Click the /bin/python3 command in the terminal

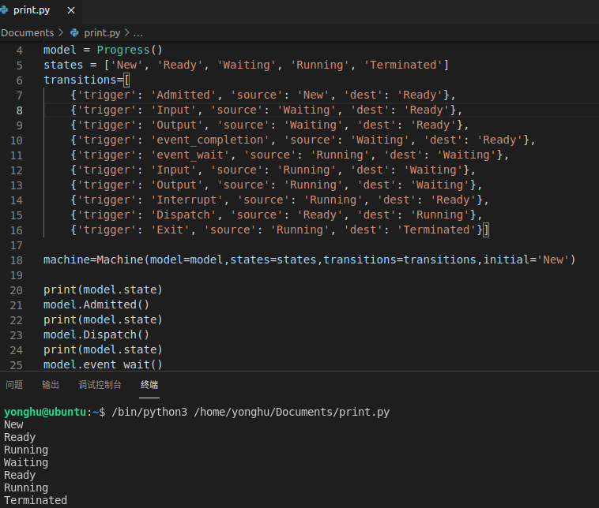149,412
